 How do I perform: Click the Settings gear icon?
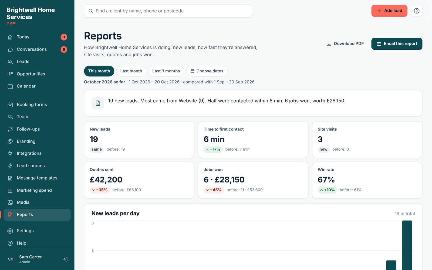click(10, 231)
